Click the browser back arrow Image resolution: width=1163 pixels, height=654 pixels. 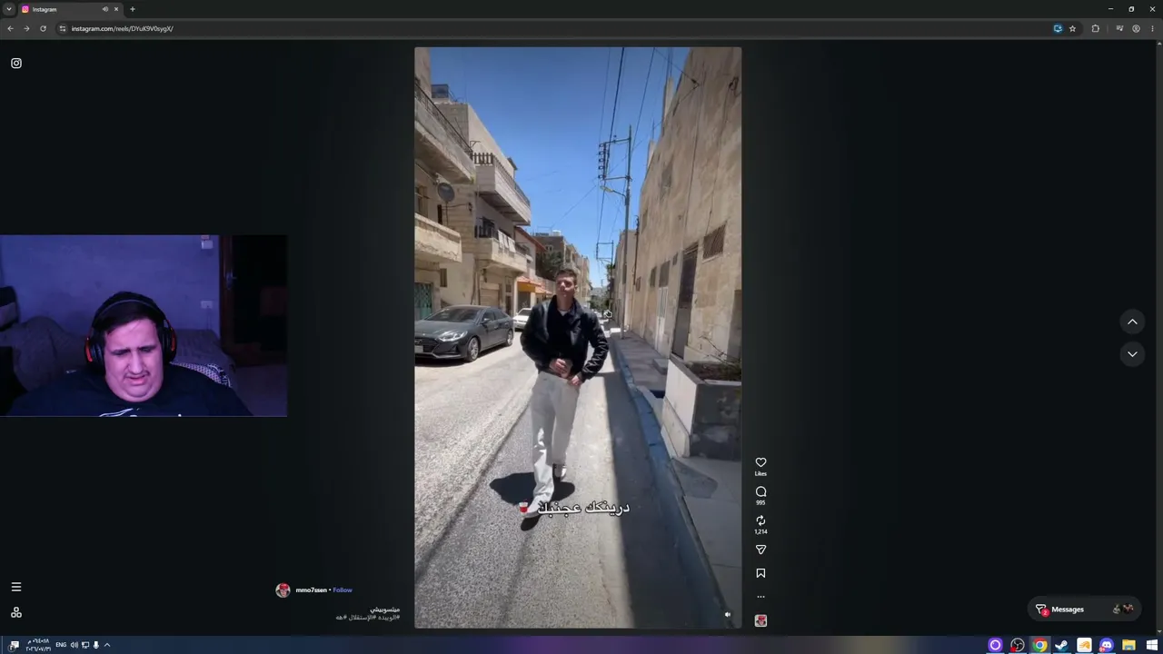click(x=11, y=28)
